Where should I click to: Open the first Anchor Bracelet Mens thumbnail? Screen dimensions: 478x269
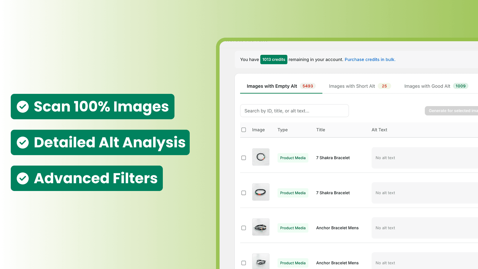[x=261, y=227]
